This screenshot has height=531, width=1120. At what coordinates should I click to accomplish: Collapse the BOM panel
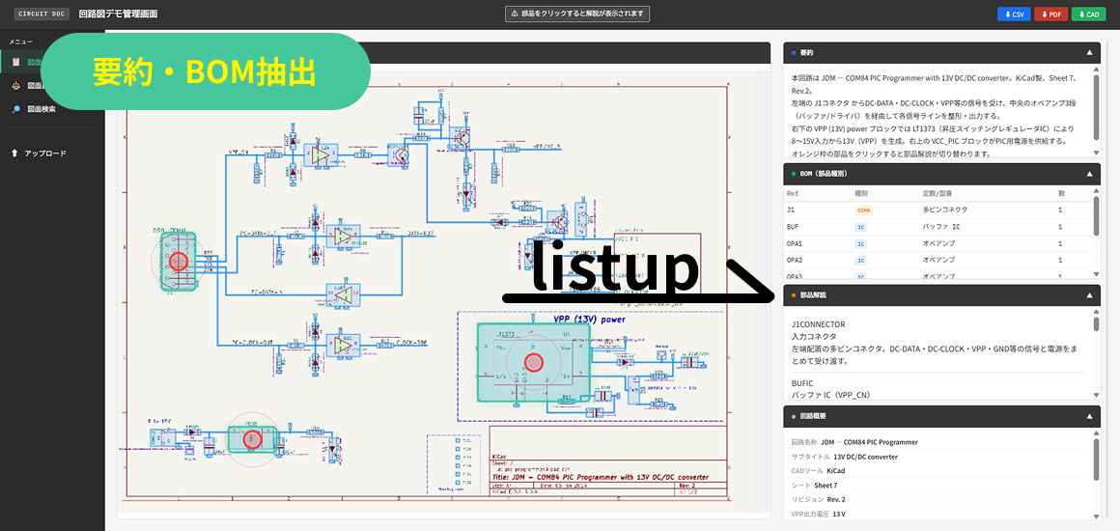coord(1089,174)
